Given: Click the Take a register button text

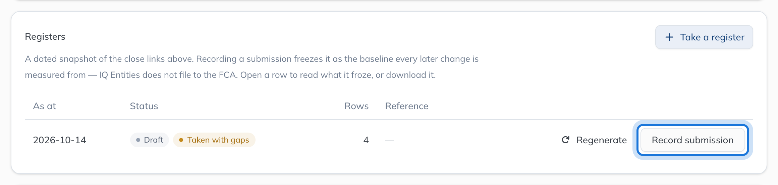Looking at the screenshot, I should click(x=712, y=37).
